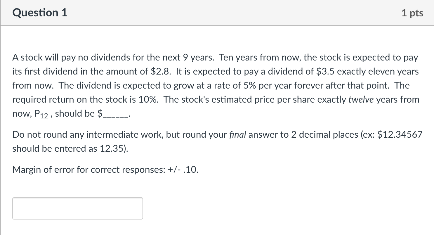
Task: Select the margin of error line
Action: (x=105, y=169)
